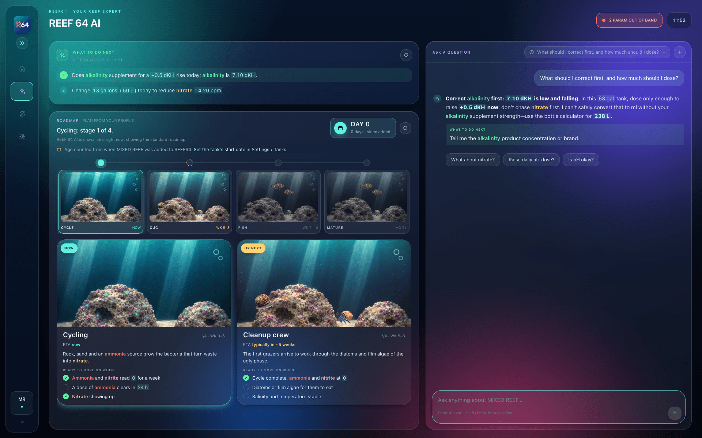Click the Day 0 calendar icon
The height and width of the screenshot is (438, 702).
pyautogui.click(x=340, y=128)
